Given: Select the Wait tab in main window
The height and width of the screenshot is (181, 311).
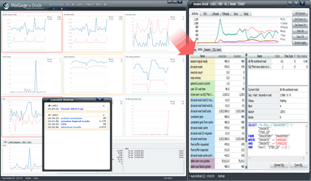Looking at the screenshot, I should click(x=5, y=142).
